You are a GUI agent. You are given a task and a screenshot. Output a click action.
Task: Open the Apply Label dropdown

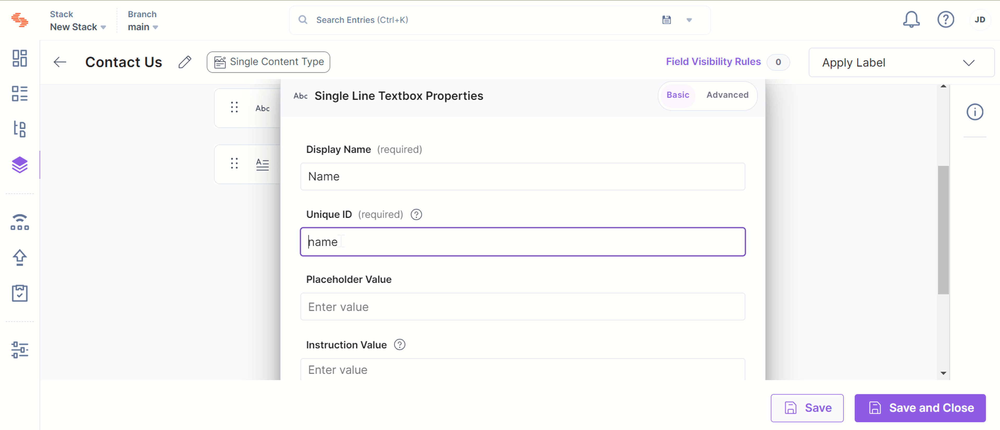pos(901,62)
